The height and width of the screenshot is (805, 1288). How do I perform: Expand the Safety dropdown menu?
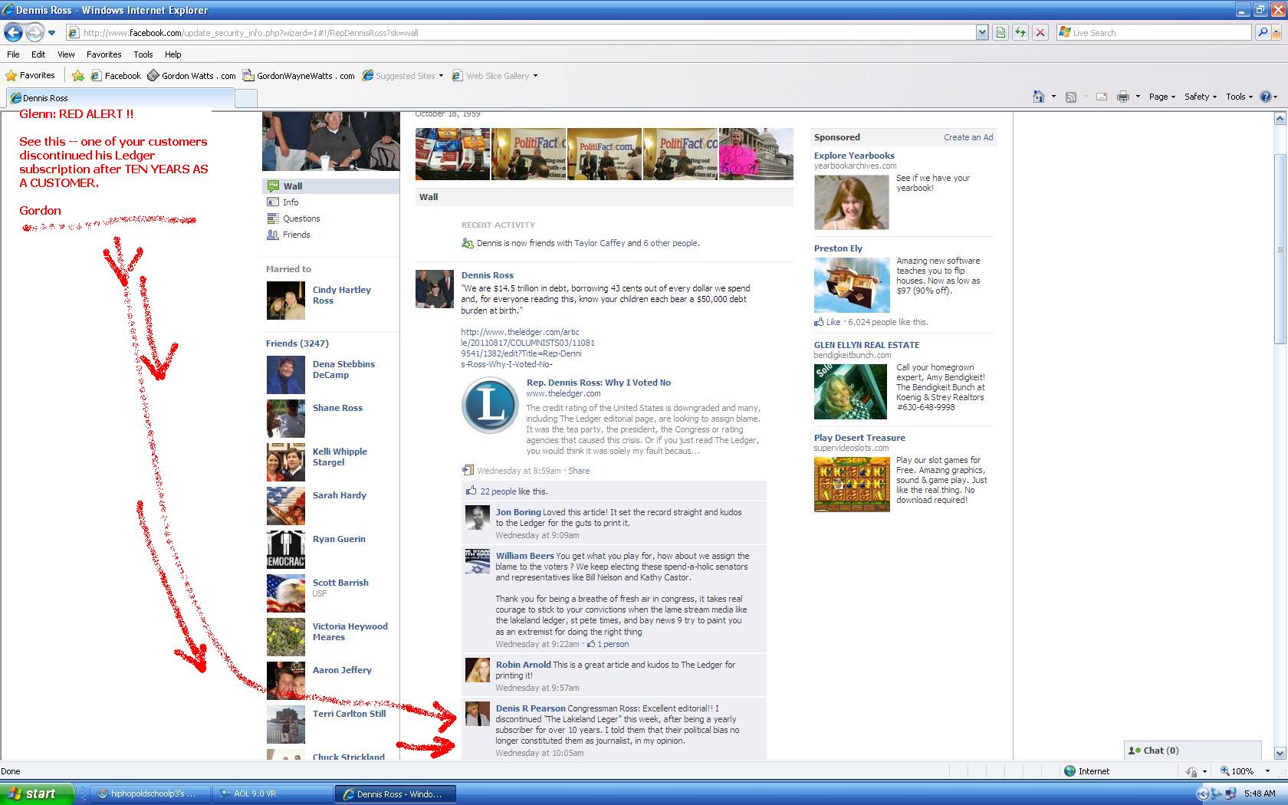click(x=1200, y=97)
